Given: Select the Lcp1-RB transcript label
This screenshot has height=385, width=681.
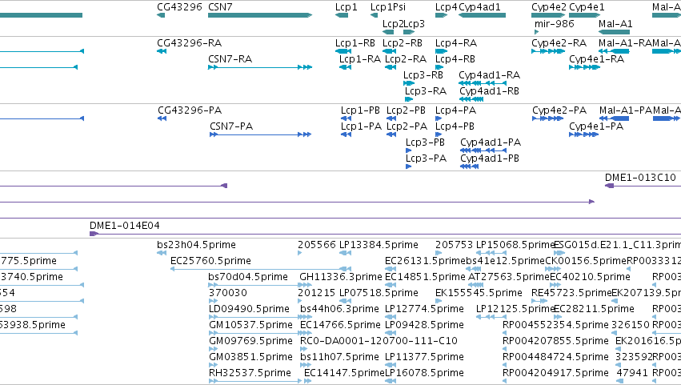Looking at the screenshot, I should (x=355, y=43).
